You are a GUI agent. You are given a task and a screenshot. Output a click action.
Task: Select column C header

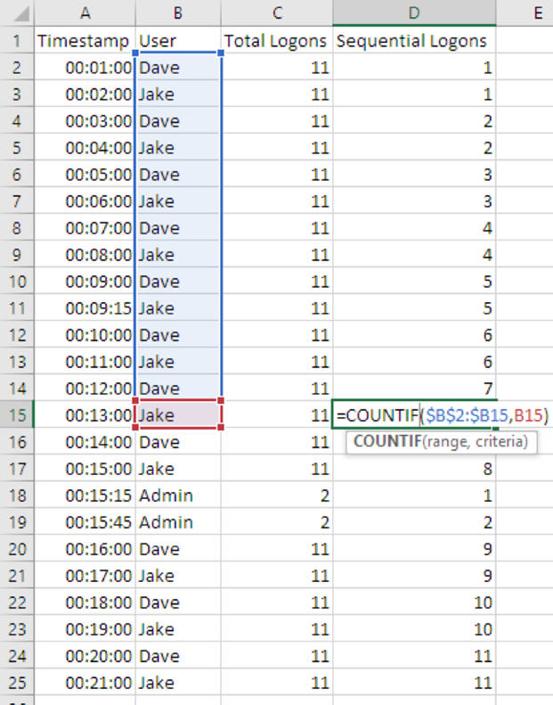click(277, 12)
